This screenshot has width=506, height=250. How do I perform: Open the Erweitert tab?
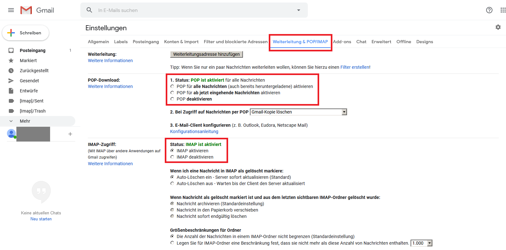[x=381, y=42]
